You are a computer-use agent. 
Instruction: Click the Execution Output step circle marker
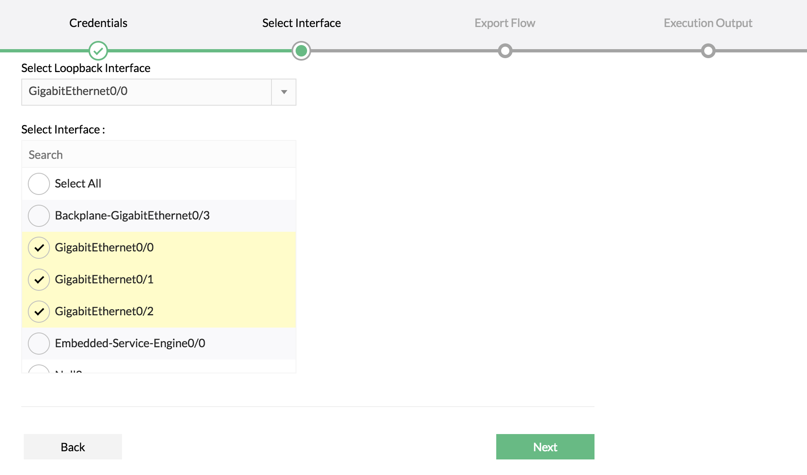[x=708, y=51]
